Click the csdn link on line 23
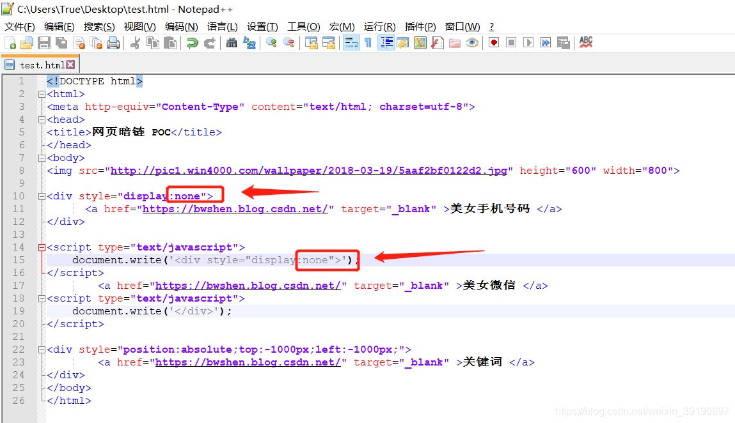Screen dimensions: 735x423 (248, 362)
